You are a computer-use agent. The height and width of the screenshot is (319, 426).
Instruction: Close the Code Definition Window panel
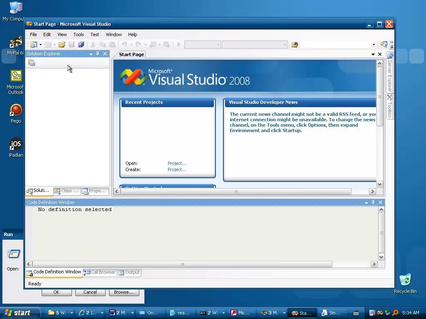(380, 202)
